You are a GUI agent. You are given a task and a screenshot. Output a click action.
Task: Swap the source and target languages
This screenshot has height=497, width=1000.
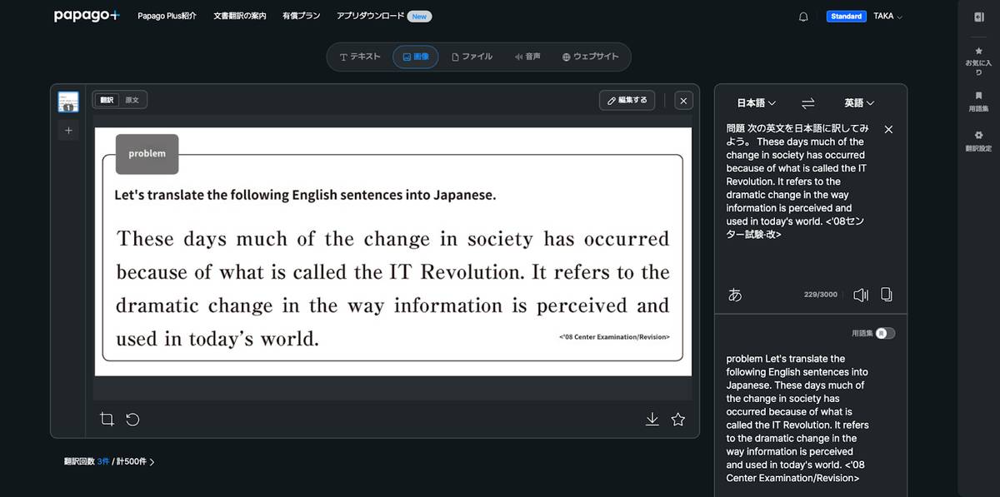pyautogui.click(x=807, y=103)
